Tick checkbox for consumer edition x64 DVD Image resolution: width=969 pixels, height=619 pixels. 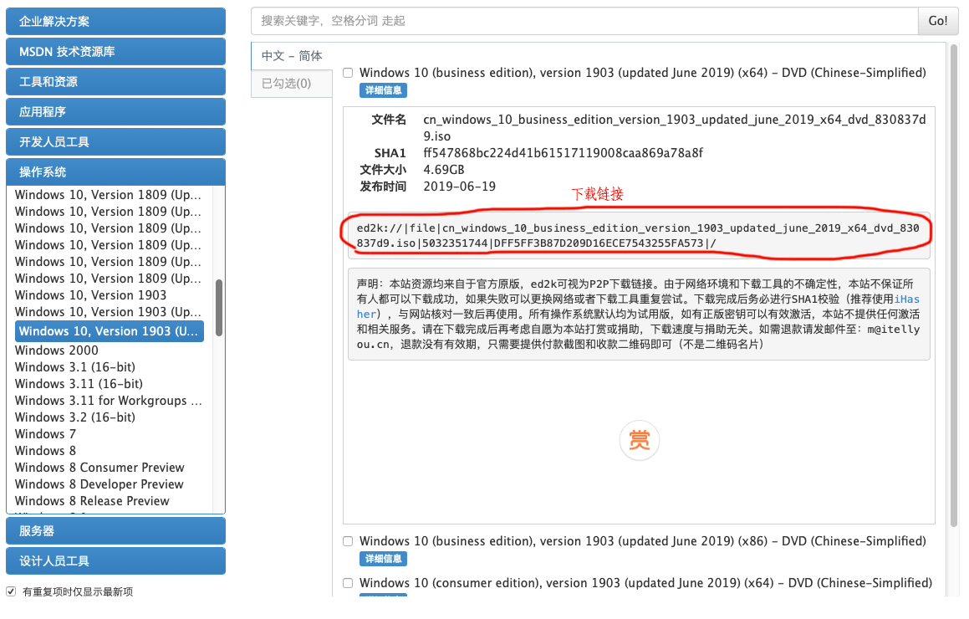point(348,582)
